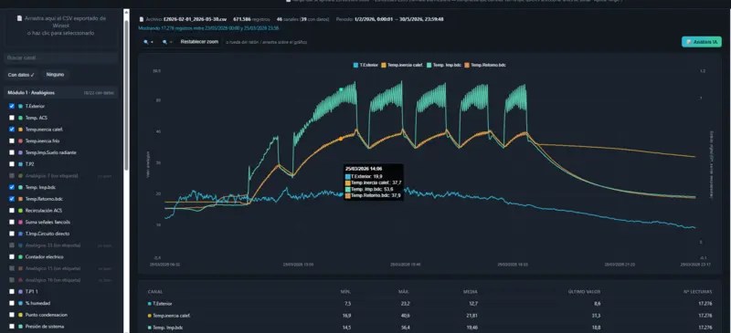Viewport: 731px width, 333px height.
Task: Click the Temp.inercia calef. mean value 21,81
Action: click(472, 316)
